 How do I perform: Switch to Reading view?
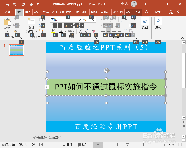point(117,145)
